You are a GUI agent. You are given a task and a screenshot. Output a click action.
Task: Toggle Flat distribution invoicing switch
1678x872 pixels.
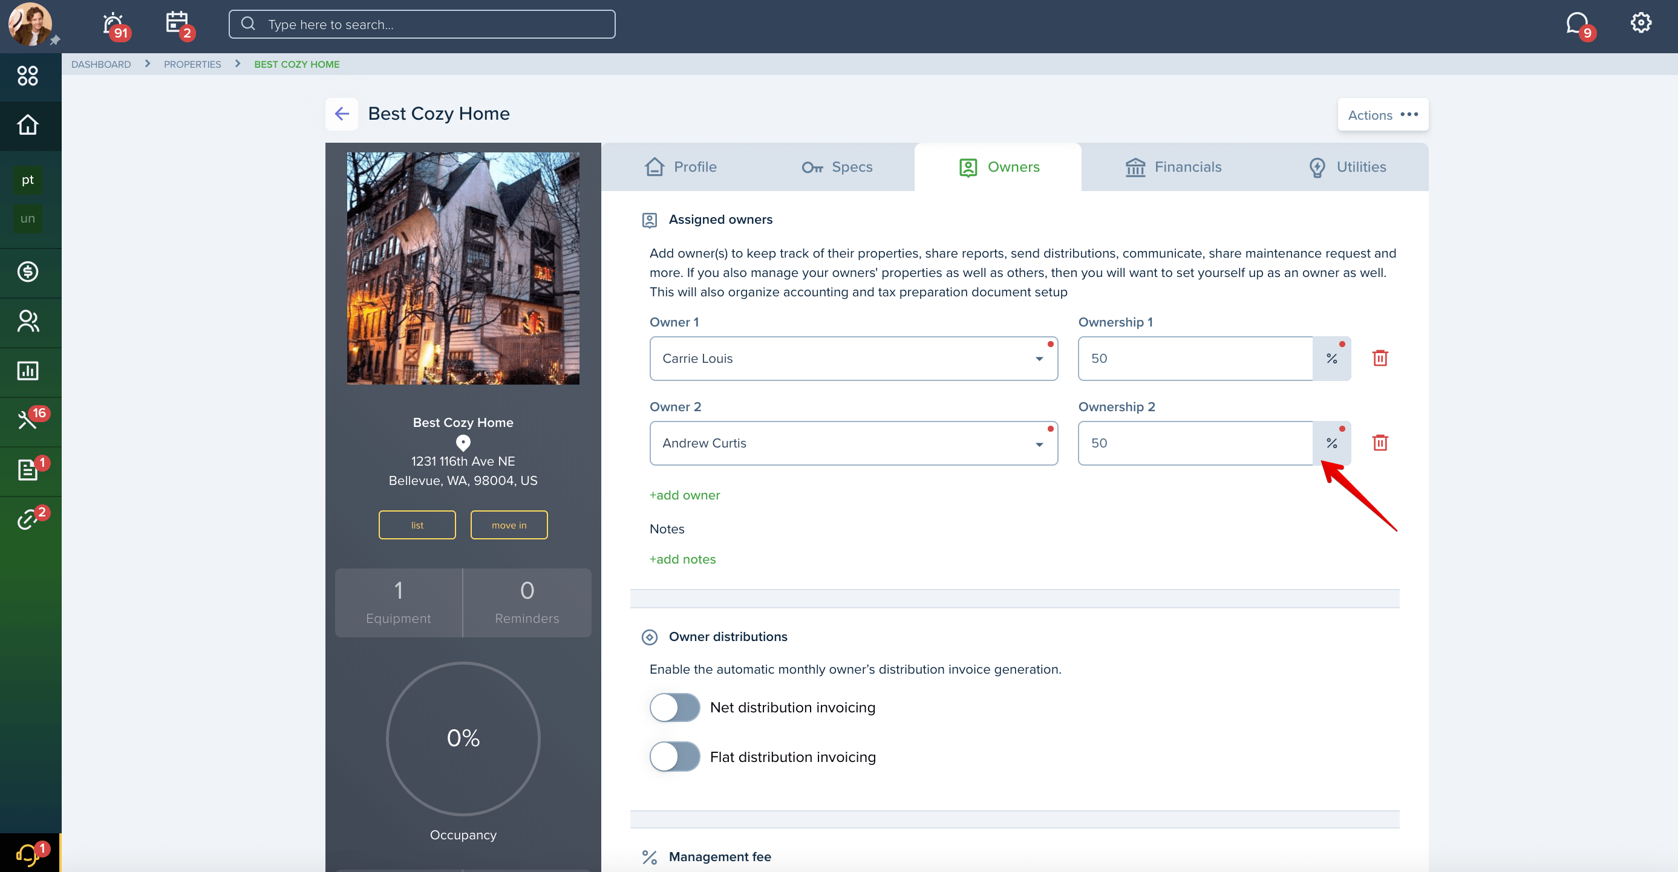(x=674, y=756)
